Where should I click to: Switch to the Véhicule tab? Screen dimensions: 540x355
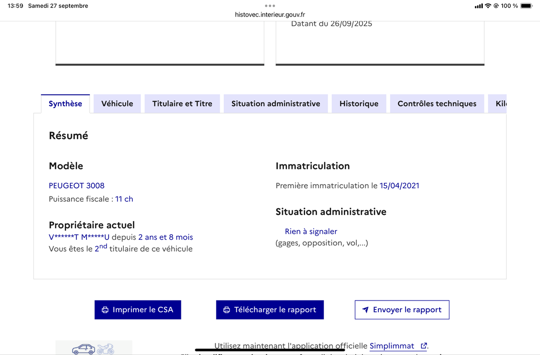click(117, 104)
